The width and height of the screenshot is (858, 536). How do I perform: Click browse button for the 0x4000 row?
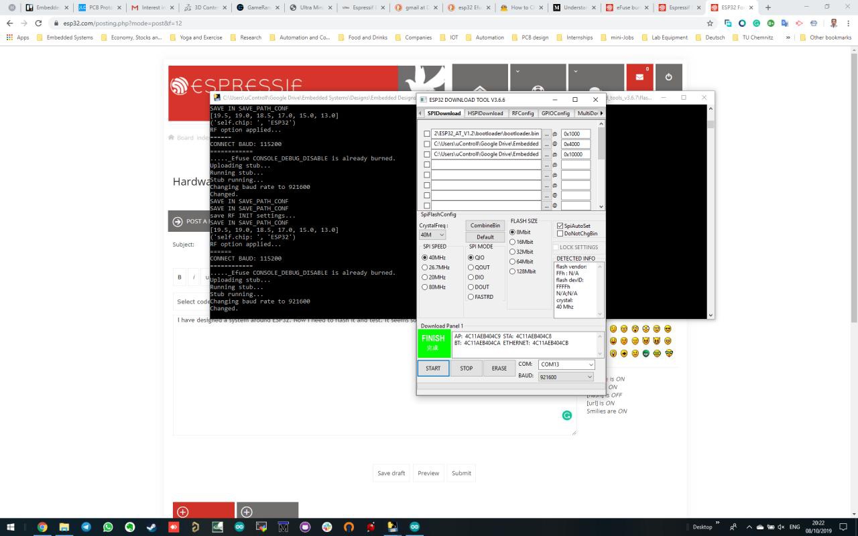[547, 144]
